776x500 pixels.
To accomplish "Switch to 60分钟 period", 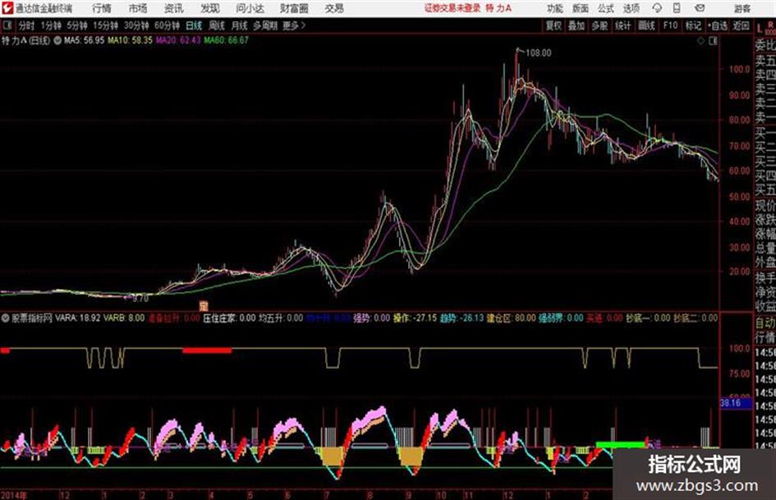I will pos(167,25).
